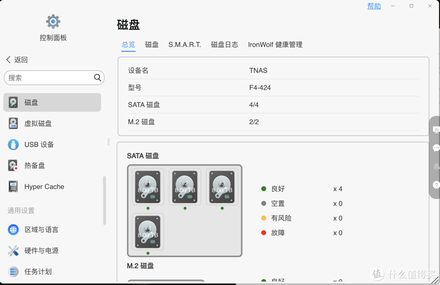Open the chat bubble icon on right edge
This screenshot has width=440, height=285.
437,148
